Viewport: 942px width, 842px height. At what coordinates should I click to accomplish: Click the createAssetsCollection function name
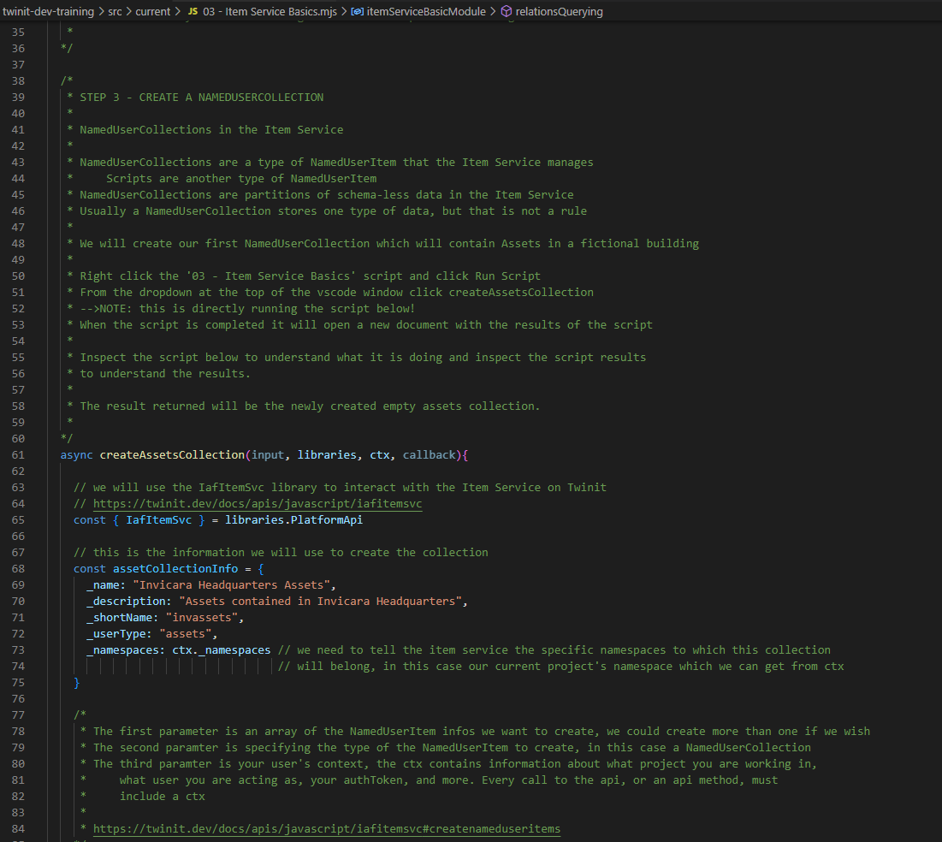coord(173,455)
